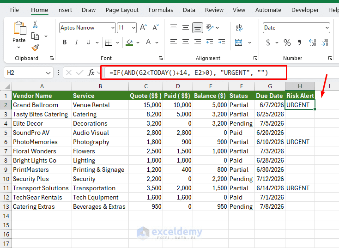Open Font settings dialog launcher
The image size is (339, 248).
[161, 58]
